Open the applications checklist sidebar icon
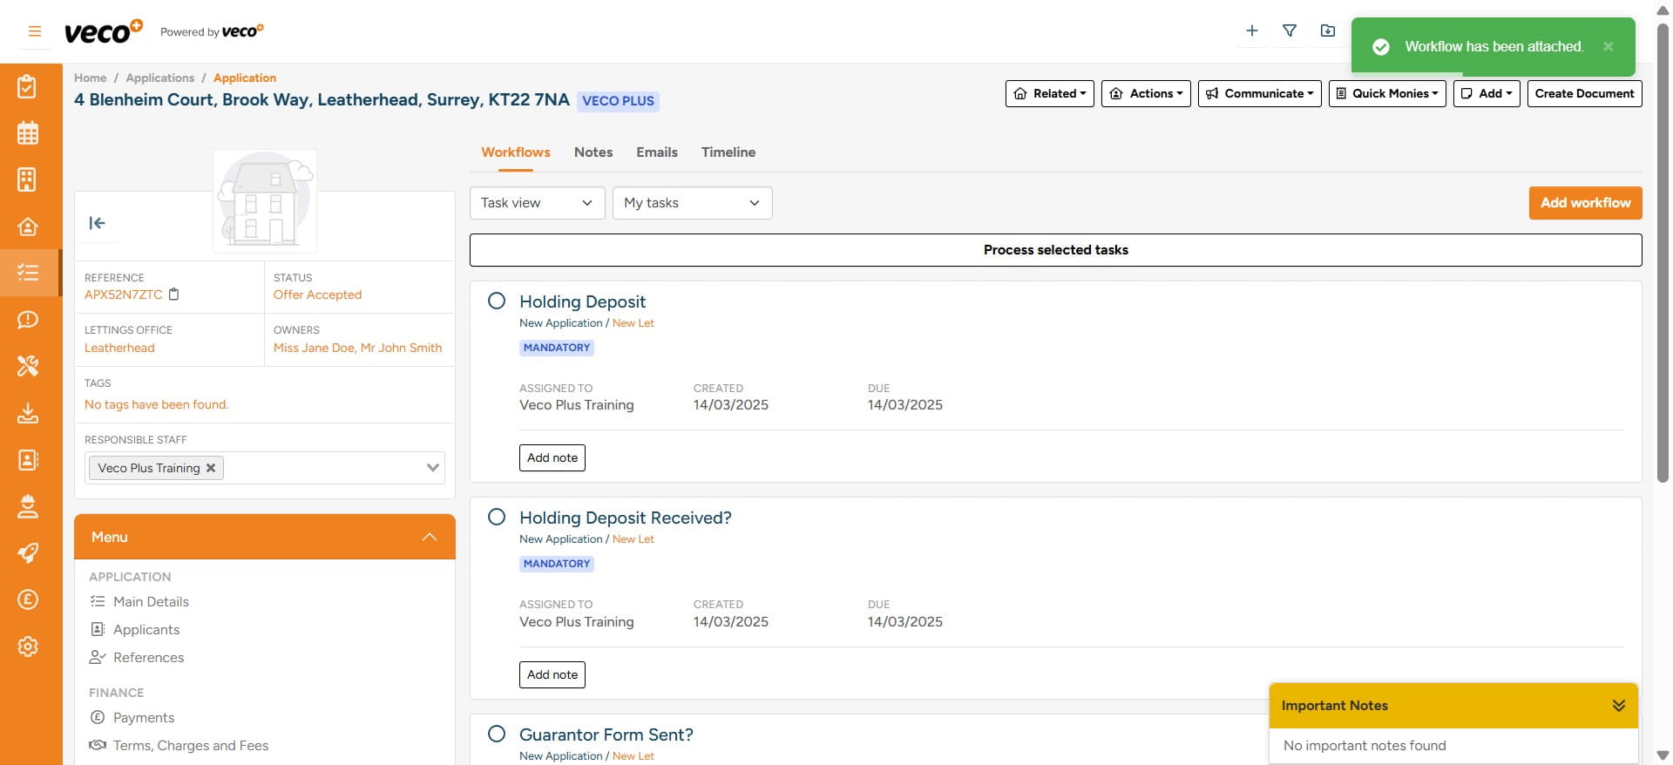The width and height of the screenshot is (1673, 765). tap(28, 273)
